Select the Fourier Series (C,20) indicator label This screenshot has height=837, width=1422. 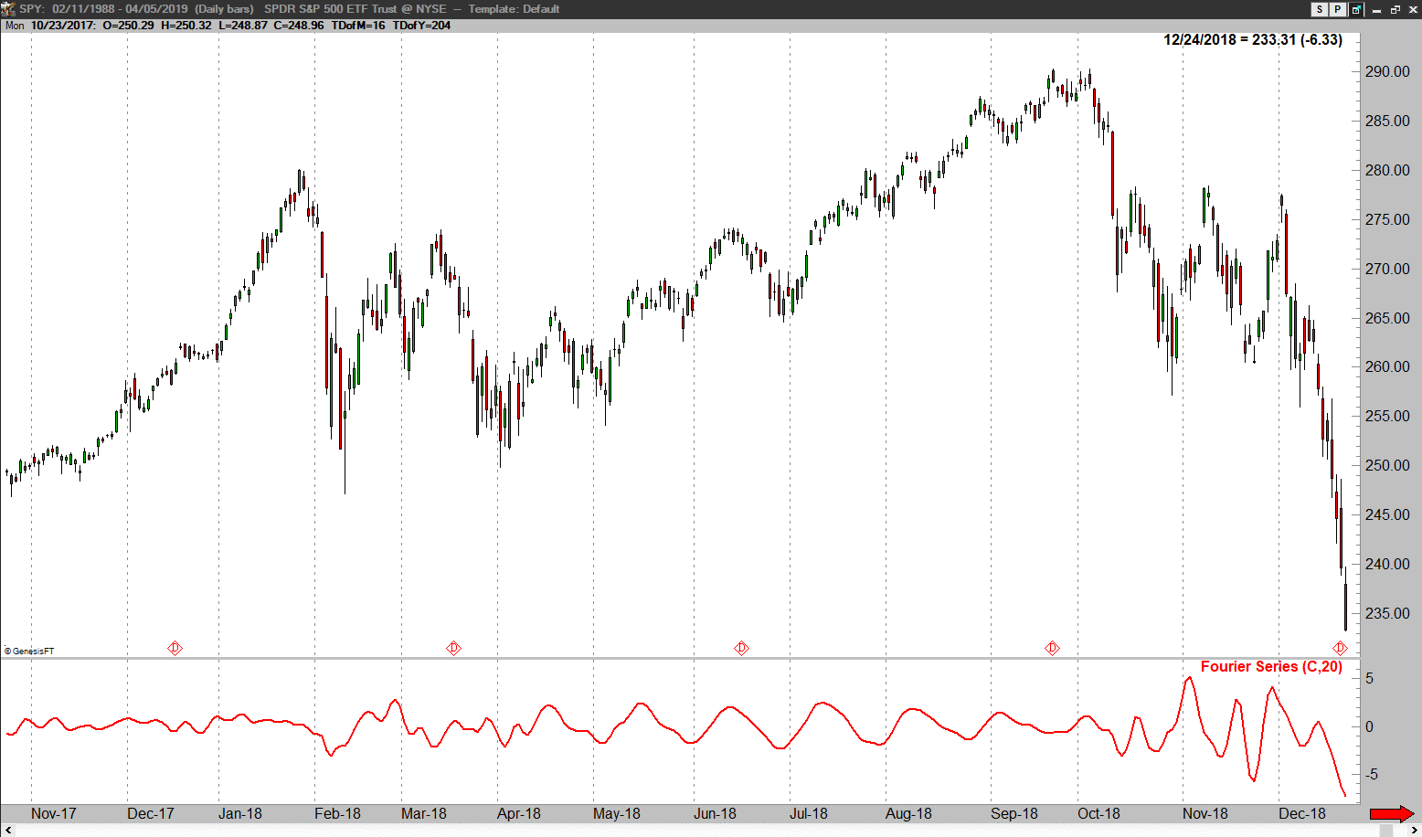tap(1271, 666)
